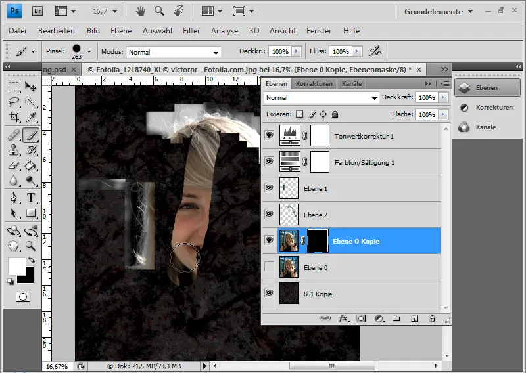Select the Zoom tool in toolbox
526x373 pixels.
(31, 246)
